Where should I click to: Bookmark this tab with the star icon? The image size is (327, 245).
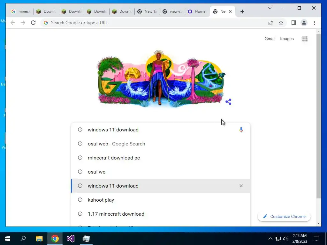tap(281, 23)
